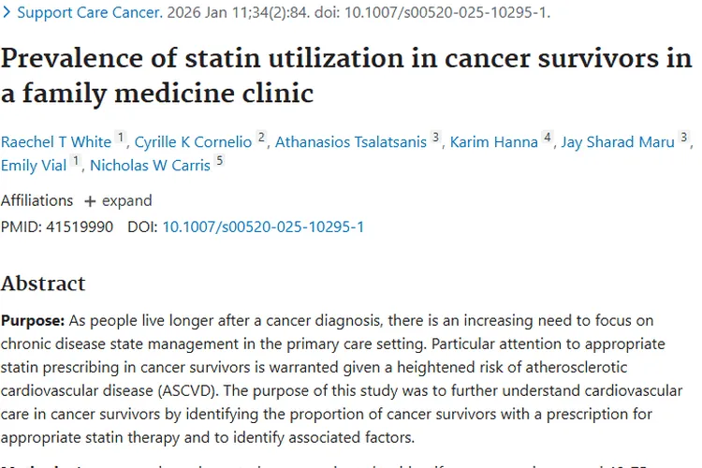Open author Emily Vial's link
The height and width of the screenshot is (468, 702).
[x=34, y=166]
